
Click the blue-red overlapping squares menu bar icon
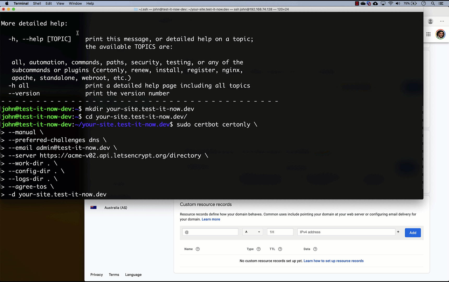click(x=369, y=3)
